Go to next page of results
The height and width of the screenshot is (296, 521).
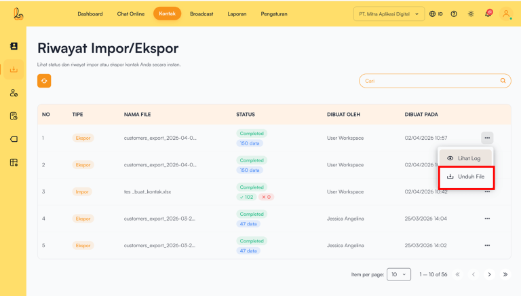click(489, 274)
